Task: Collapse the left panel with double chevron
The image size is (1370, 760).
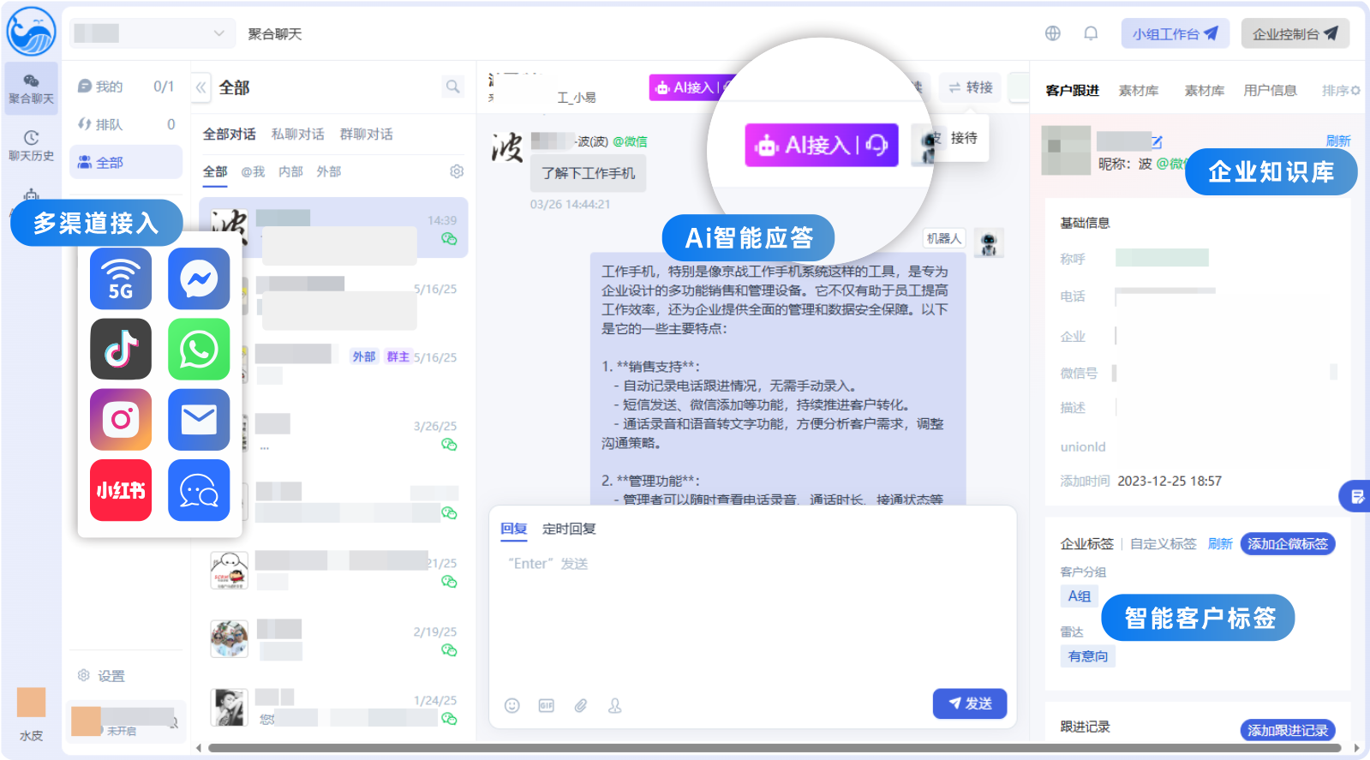Action: click(x=200, y=87)
